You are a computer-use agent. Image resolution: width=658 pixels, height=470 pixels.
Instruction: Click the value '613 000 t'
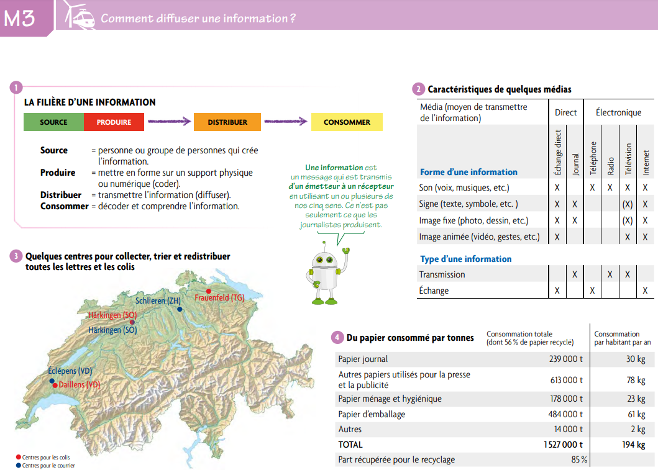click(567, 380)
